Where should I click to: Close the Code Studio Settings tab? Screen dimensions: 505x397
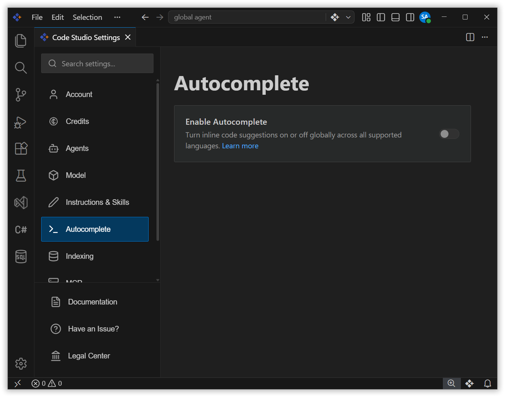click(128, 37)
